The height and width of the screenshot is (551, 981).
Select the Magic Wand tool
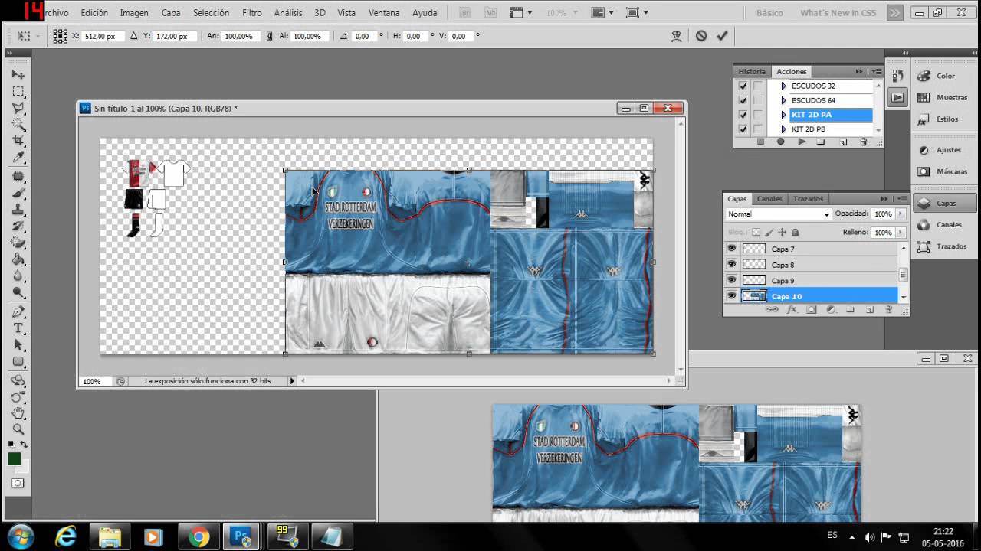pyautogui.click(x=18, y=125)
